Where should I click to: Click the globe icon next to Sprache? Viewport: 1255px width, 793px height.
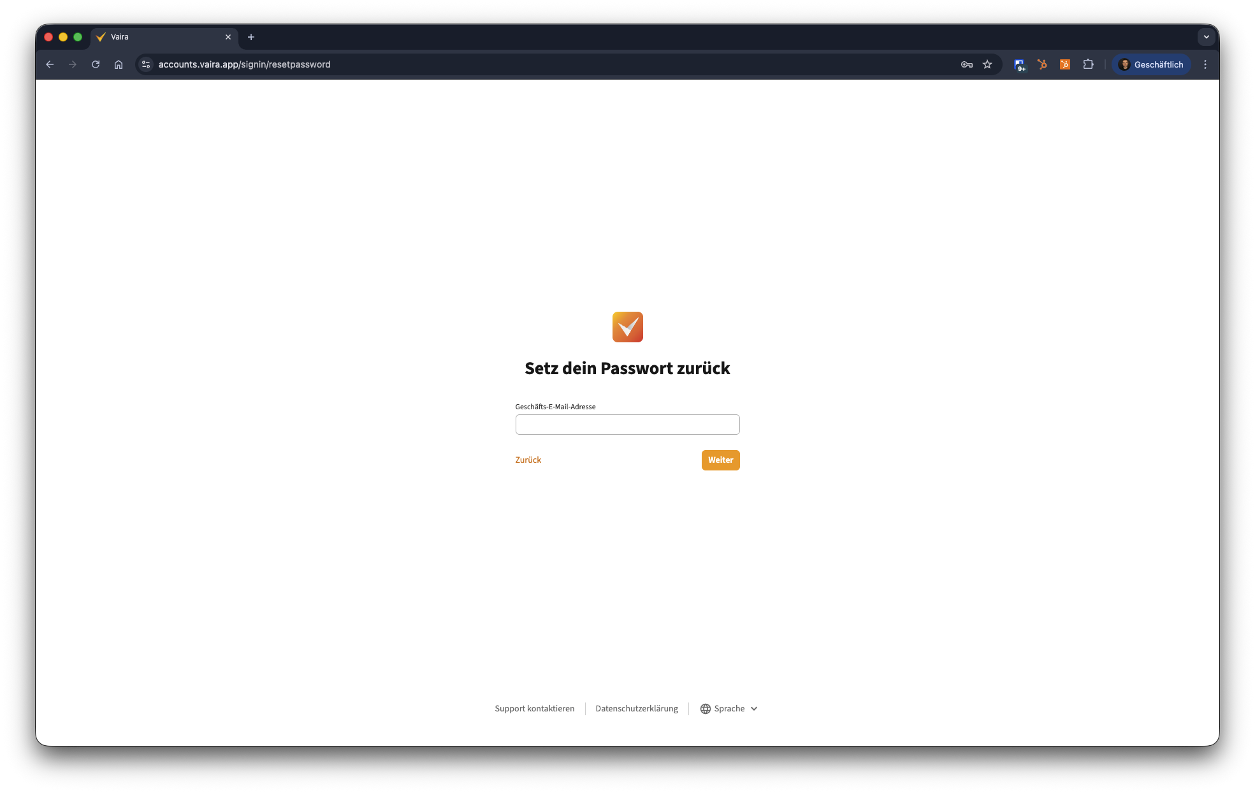pyautogui.click(x=705, y=709)
